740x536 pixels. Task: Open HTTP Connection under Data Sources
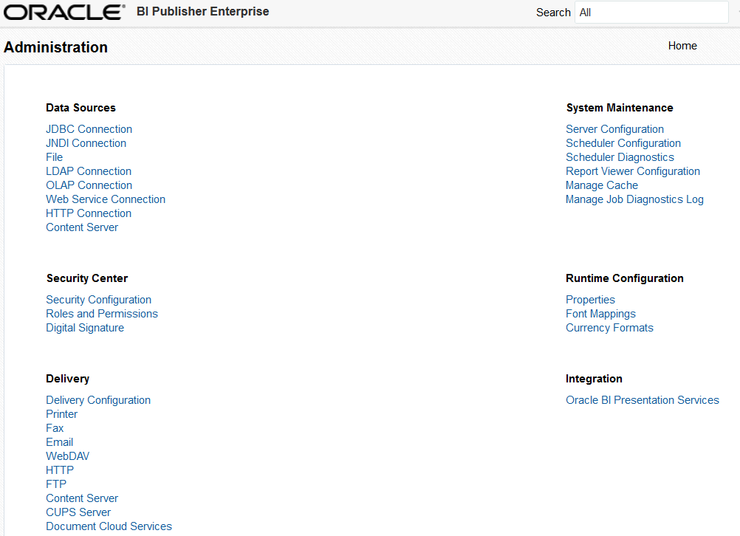click(x=88, y=213)
